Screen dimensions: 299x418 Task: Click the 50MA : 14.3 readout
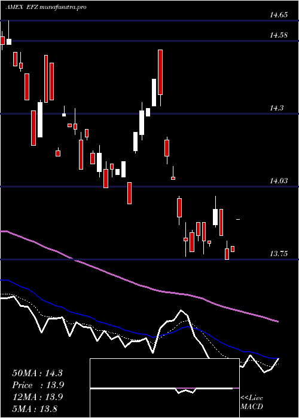(x=37, y=373)
